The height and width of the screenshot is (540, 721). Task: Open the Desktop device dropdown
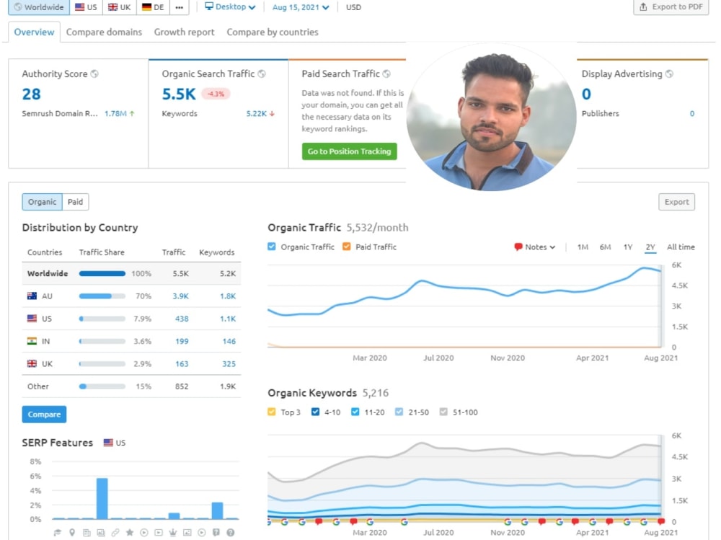tap(230, 7)
